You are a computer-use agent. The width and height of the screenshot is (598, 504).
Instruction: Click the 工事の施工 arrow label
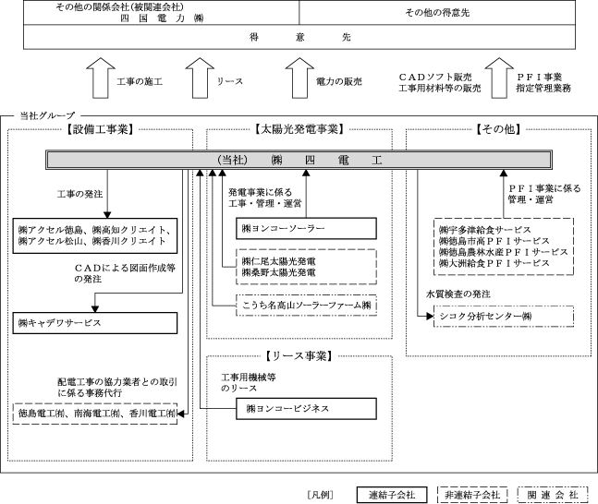pyautogui.click(x=140, y=81)
